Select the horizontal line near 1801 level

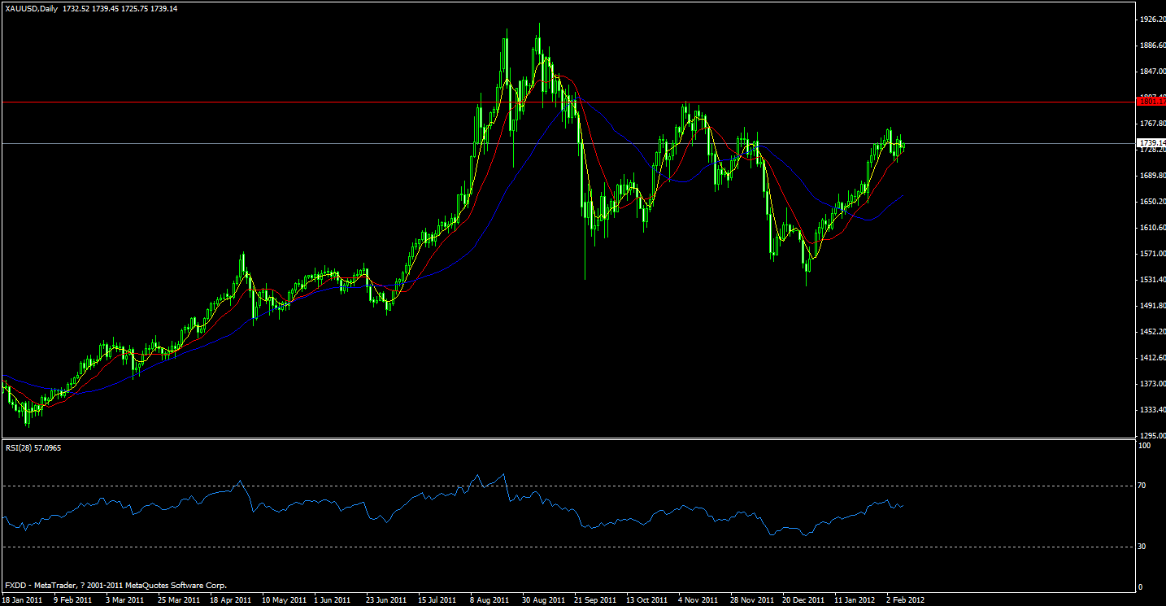coord(325,101)
